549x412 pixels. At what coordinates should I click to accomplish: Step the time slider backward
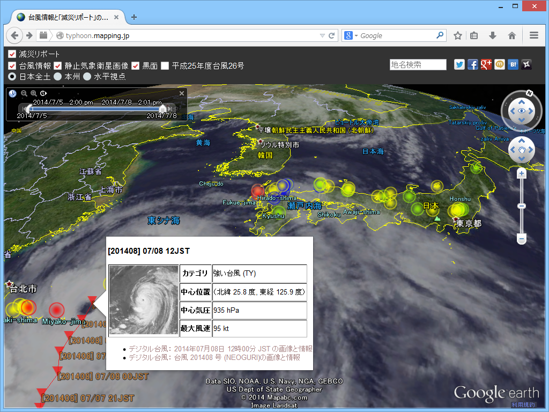(24, 109)
